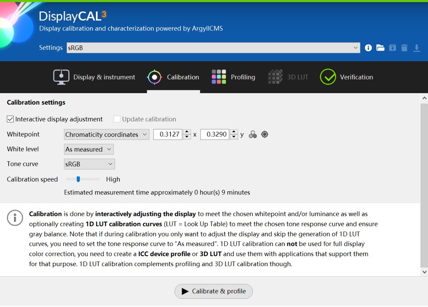Switch to Verification tab
The height and width of the screenshot is (307, 428).
coord(346,77)
